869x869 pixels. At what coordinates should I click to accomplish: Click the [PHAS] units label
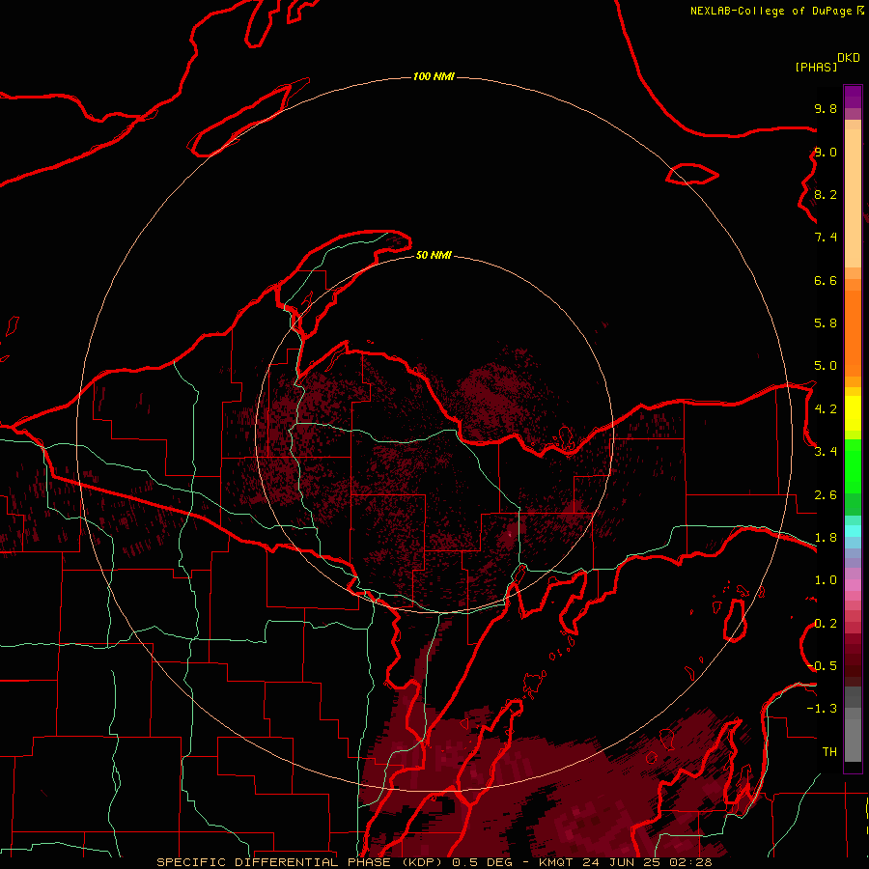coord(816,67)
